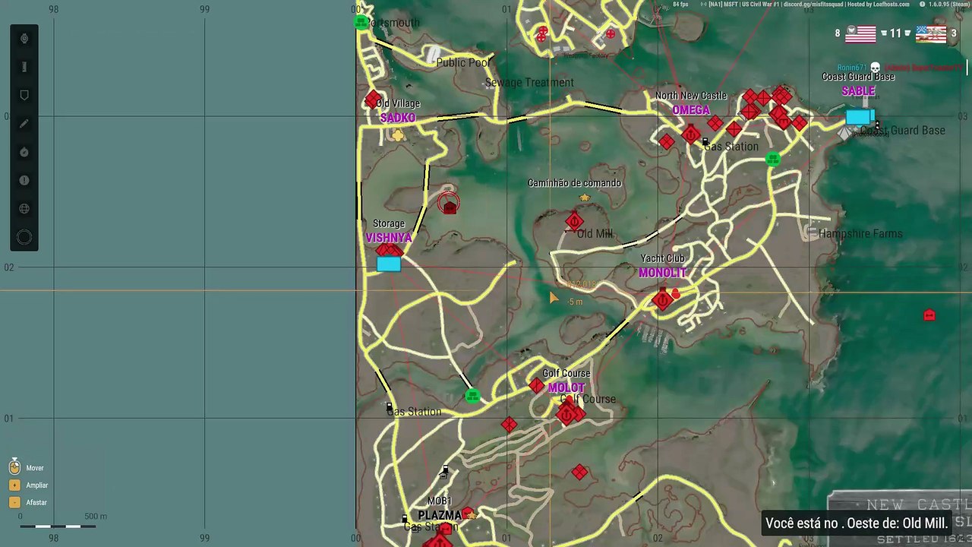The width and height of the screenshot is (972, 547).
Task: Select the MOLOT Golf Course red base marker
Action: coord(566,414)
